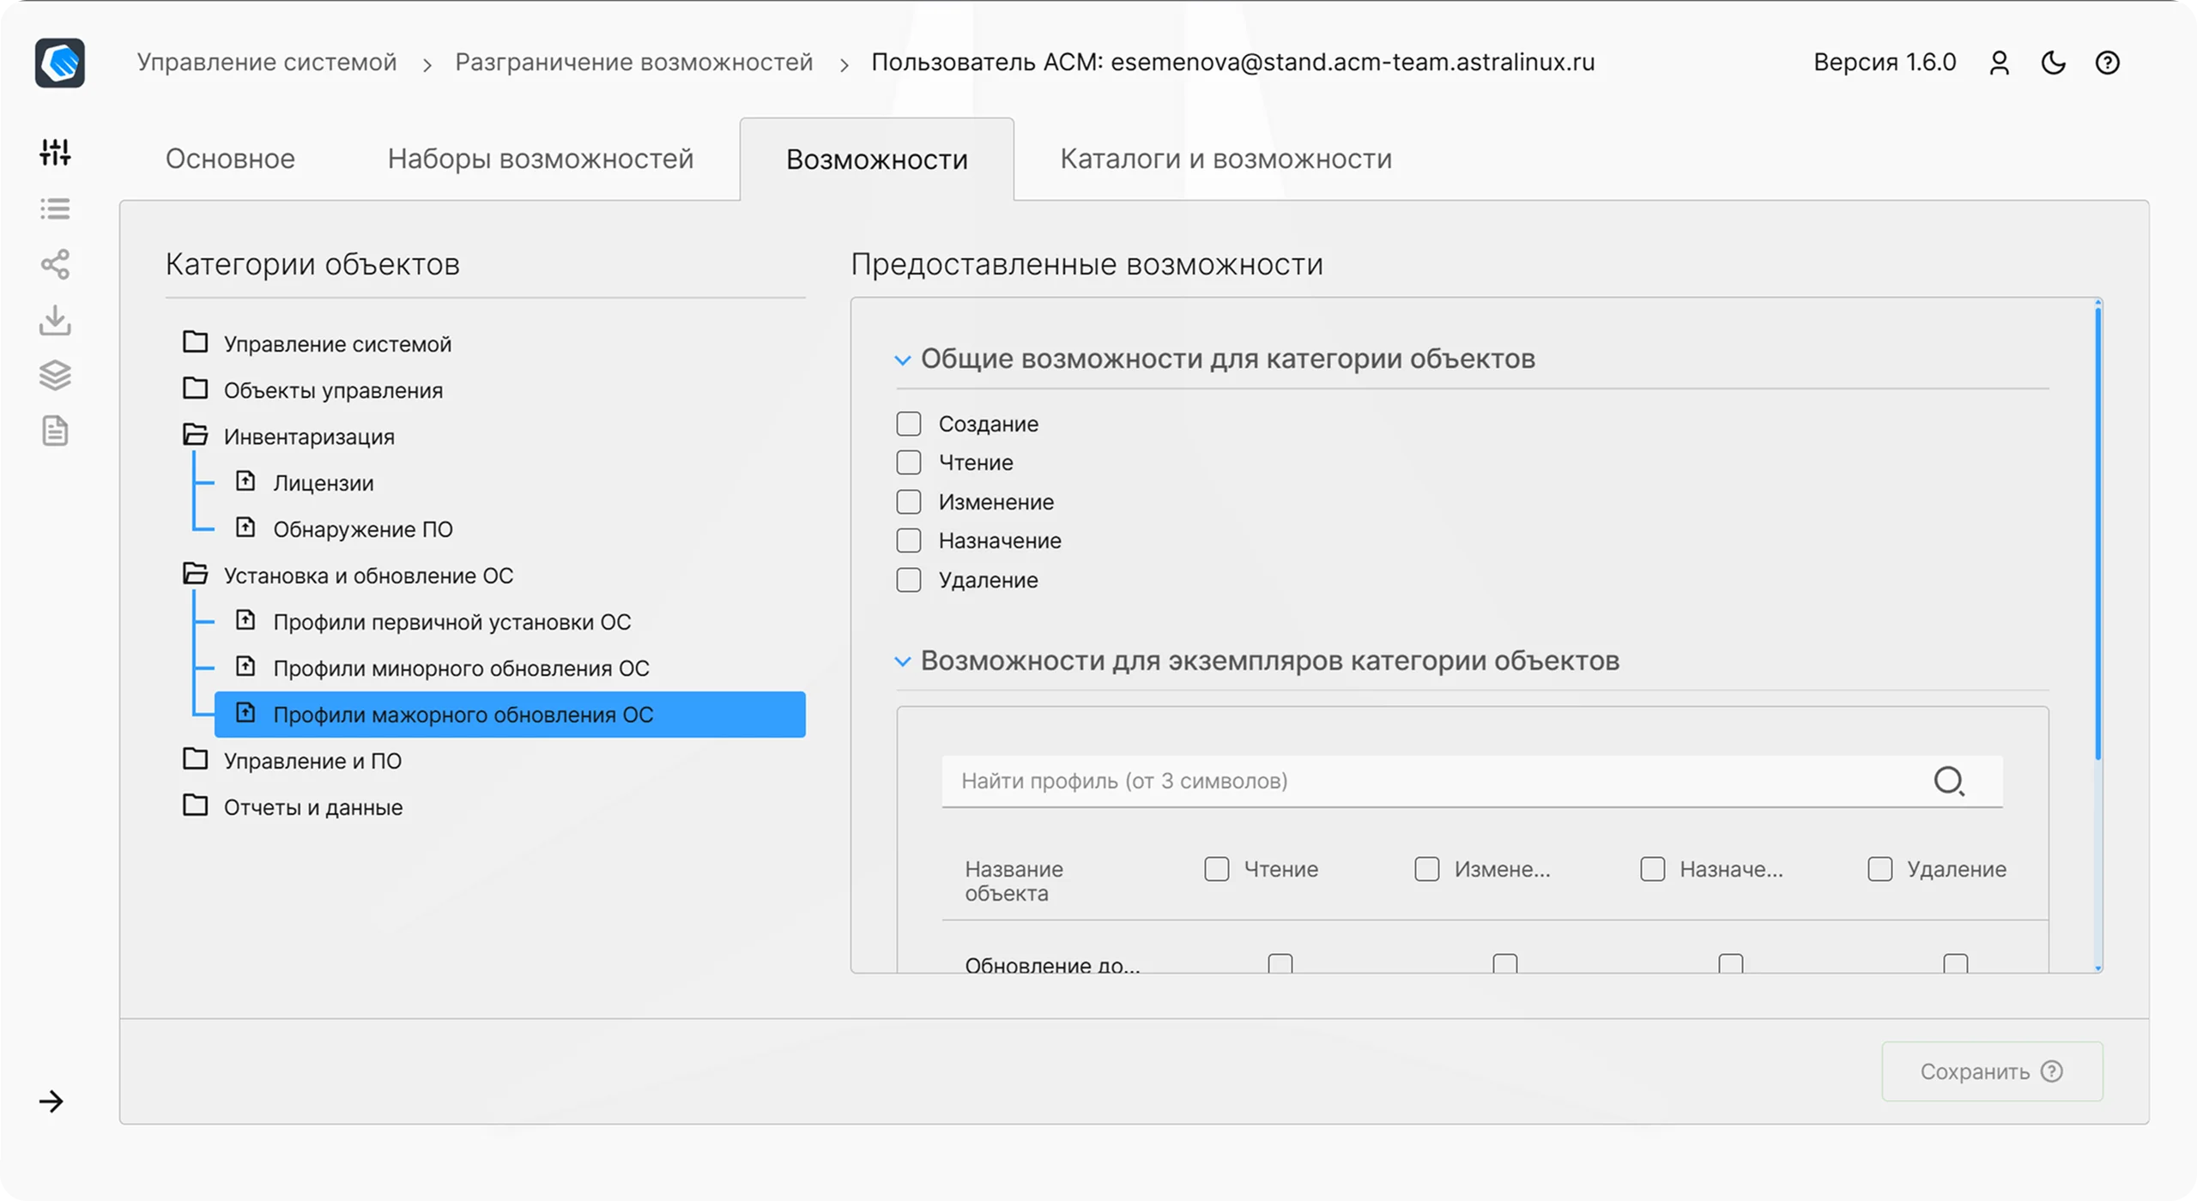Enable the general Удаление checkbox
The height and width of the screenshot is (1201, 2197).
(x=909, y=580)
